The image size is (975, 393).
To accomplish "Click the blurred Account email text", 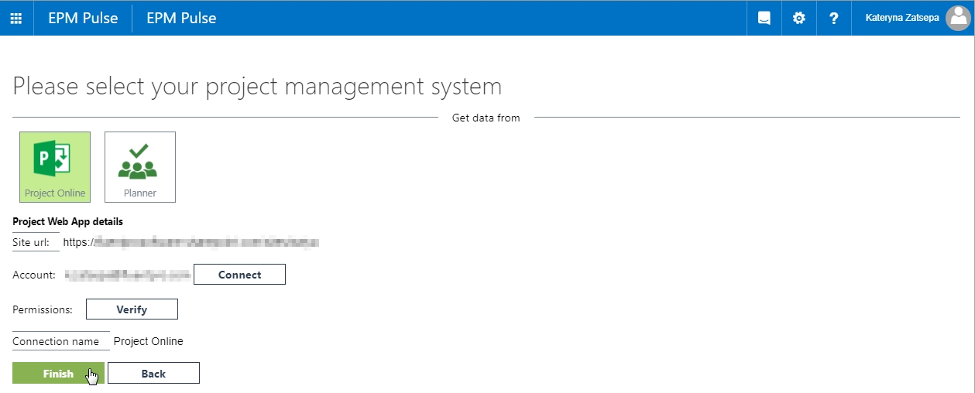I will coord(128,275).
